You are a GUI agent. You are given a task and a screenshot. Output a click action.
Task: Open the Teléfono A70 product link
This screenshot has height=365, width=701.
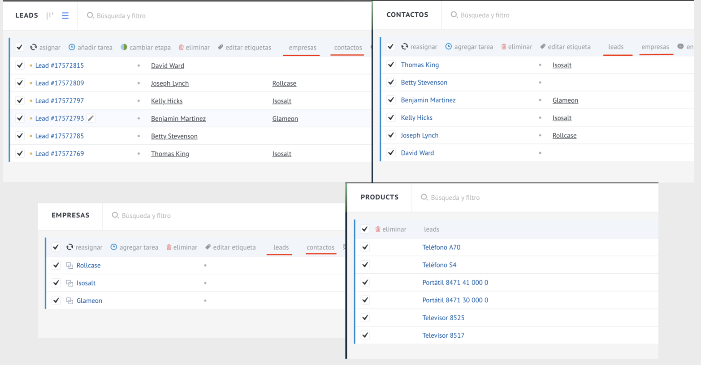[441, 247]
